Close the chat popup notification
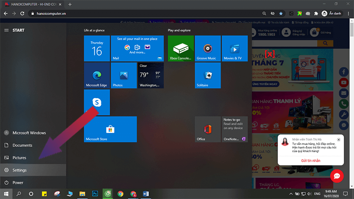 339,140
